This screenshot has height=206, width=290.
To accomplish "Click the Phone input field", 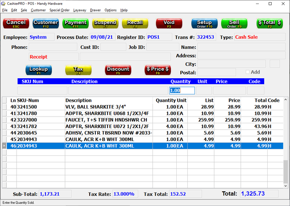I will pos(53,47).
